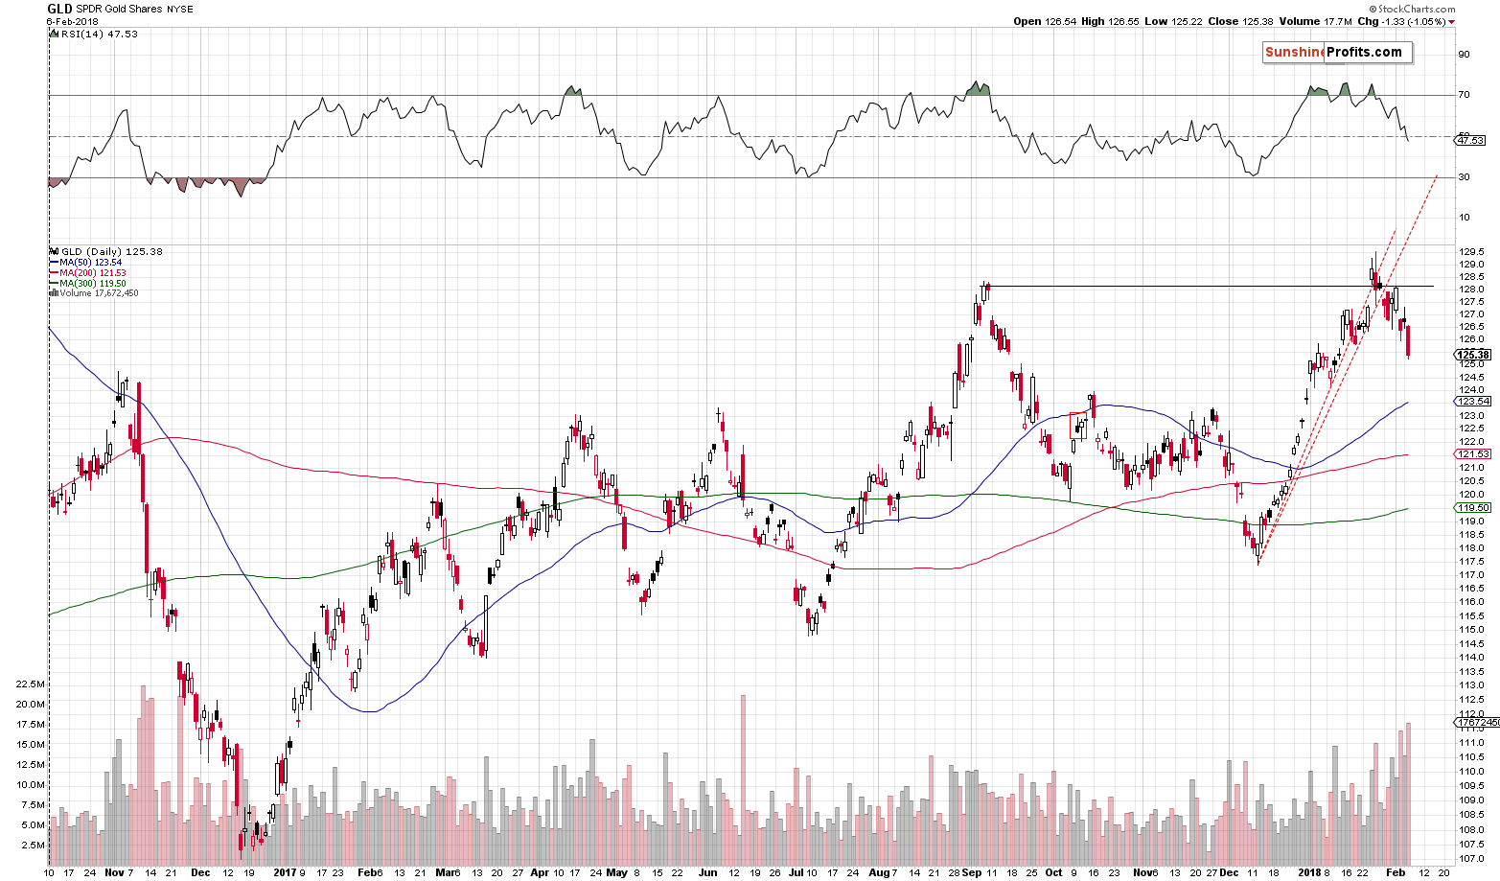Click the Sep label on time axis
1500x881 pixels.
973,873
